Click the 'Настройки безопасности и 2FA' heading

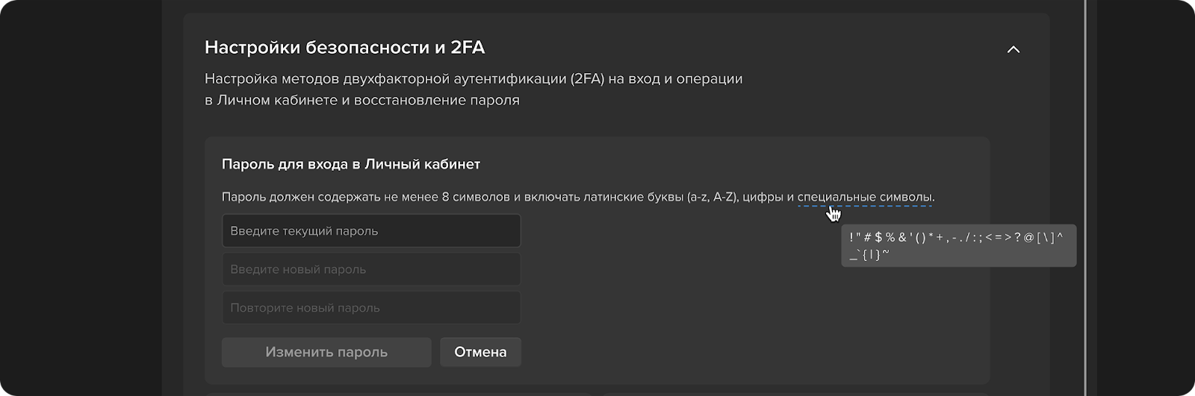click(344, 48)
